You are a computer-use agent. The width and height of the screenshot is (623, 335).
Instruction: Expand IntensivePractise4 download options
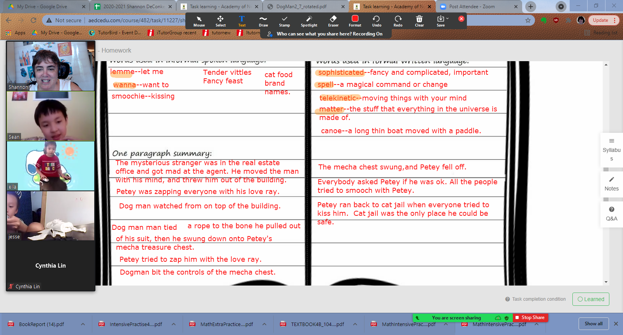click(x=174, y=324)
